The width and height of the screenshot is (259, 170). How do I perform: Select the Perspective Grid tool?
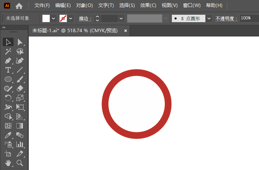pyautogui.click(x=20, y=116)
